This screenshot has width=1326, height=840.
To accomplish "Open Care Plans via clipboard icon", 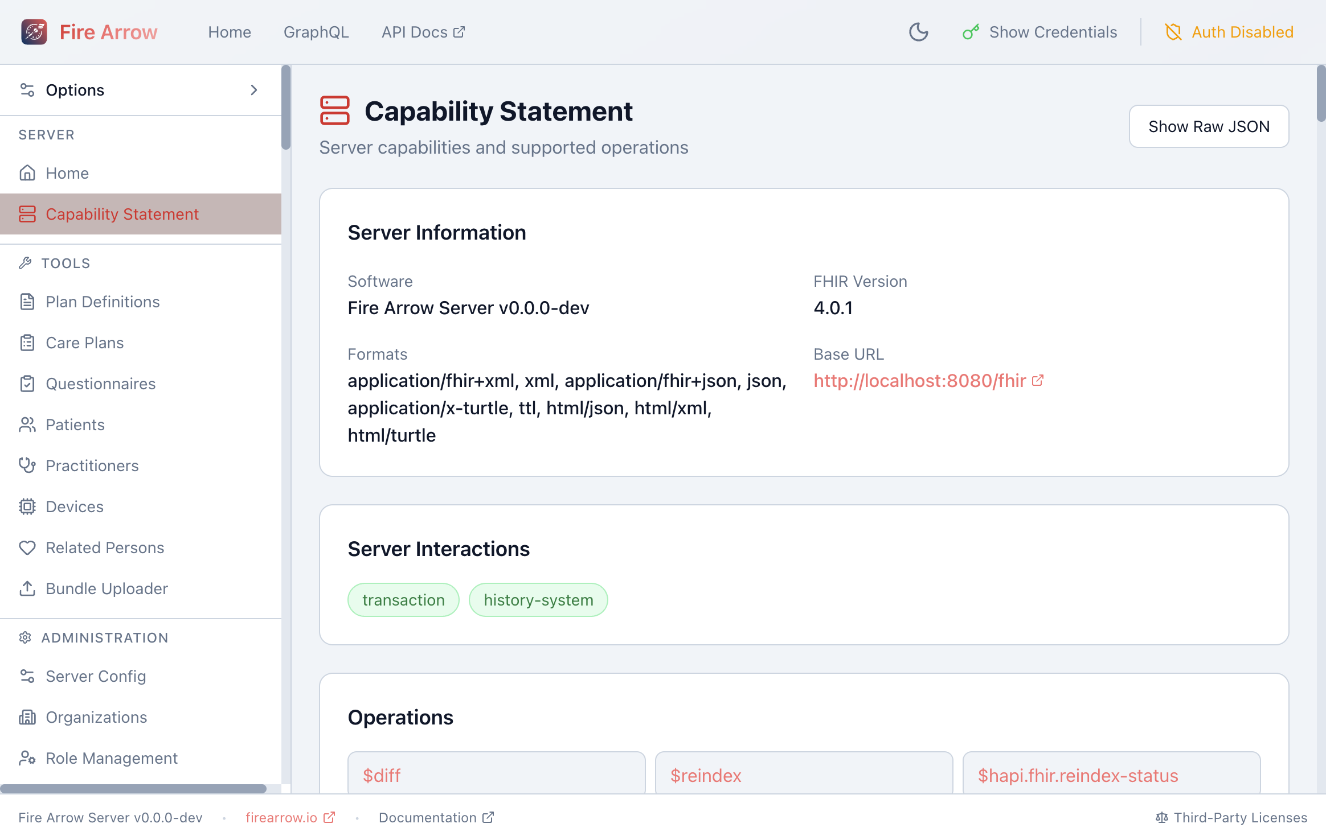I will 27,343.
